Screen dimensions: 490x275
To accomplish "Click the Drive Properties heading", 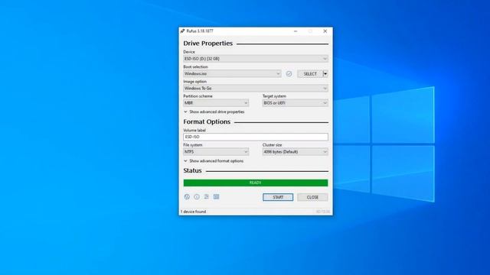I will pos(207,44).
